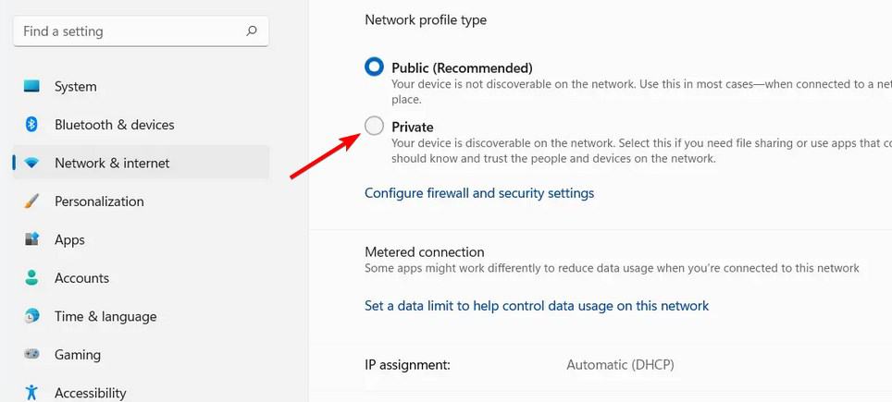Screen dimensions: 892x402
Task: Open Configure firewall and security settings link
Action: pos(479,193)
